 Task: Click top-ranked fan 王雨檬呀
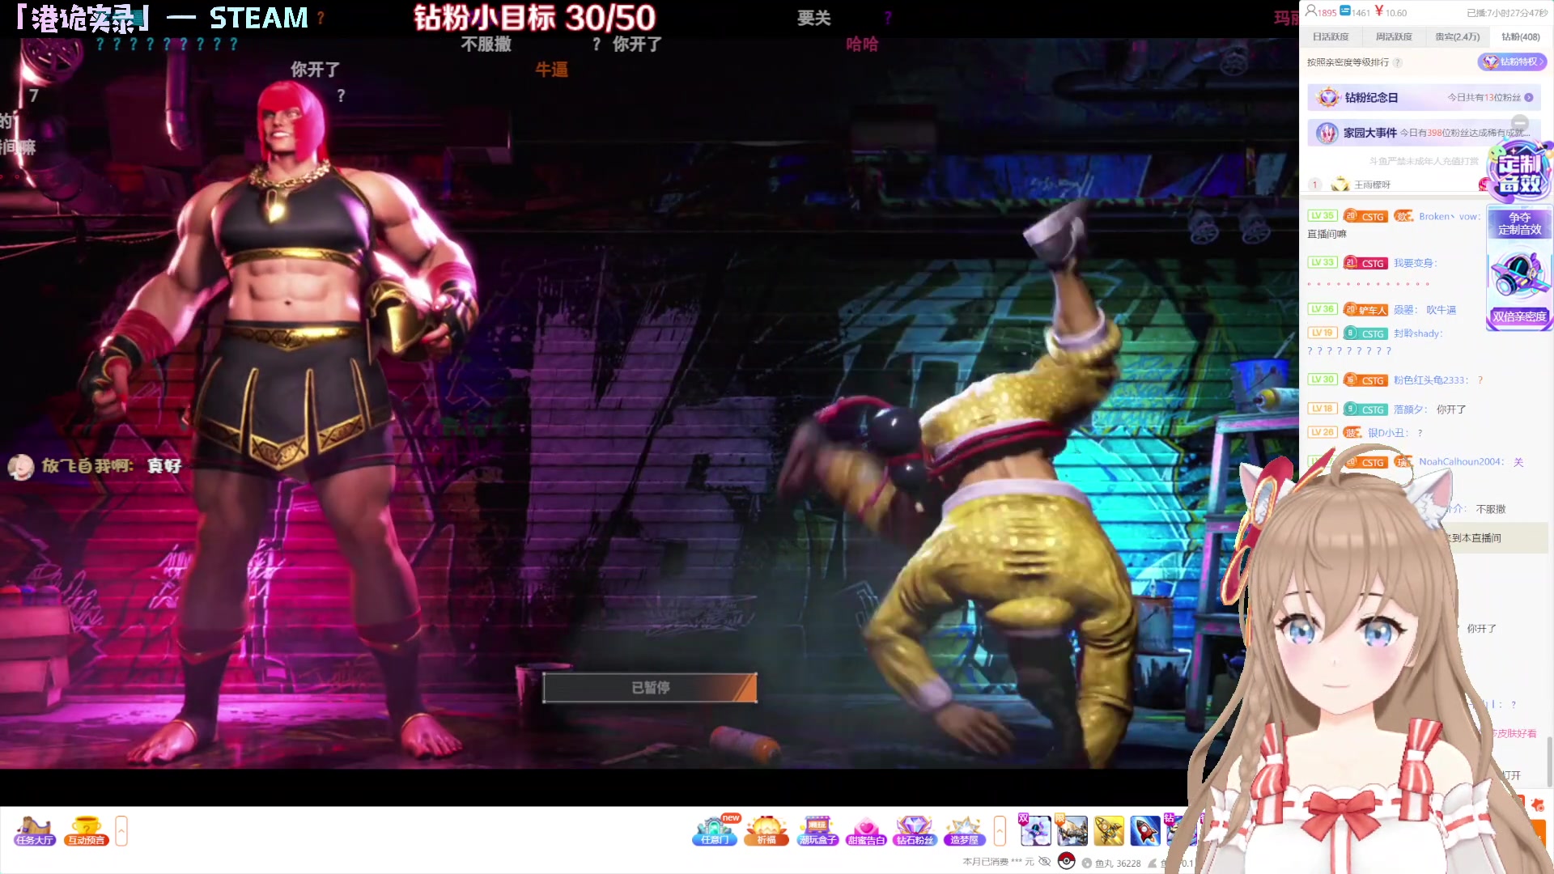pyautogui.click(x=1372, y=185)
